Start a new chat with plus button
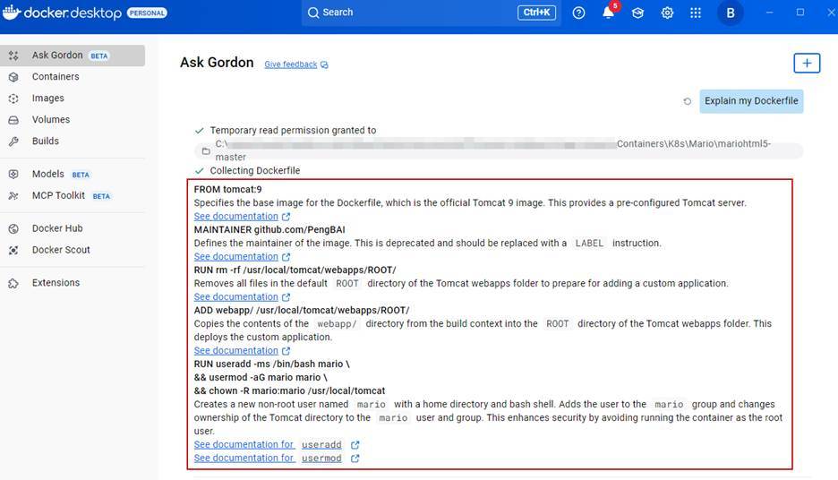This screenshot has height=480, width=838. pos(807,63)
